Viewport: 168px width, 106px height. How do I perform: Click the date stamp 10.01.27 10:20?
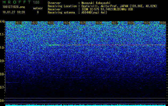click(14, 12)
